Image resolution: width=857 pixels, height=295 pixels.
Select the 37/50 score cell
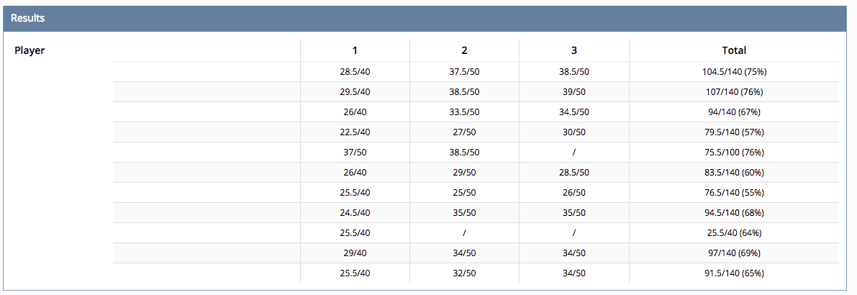[x=355, y=153]
